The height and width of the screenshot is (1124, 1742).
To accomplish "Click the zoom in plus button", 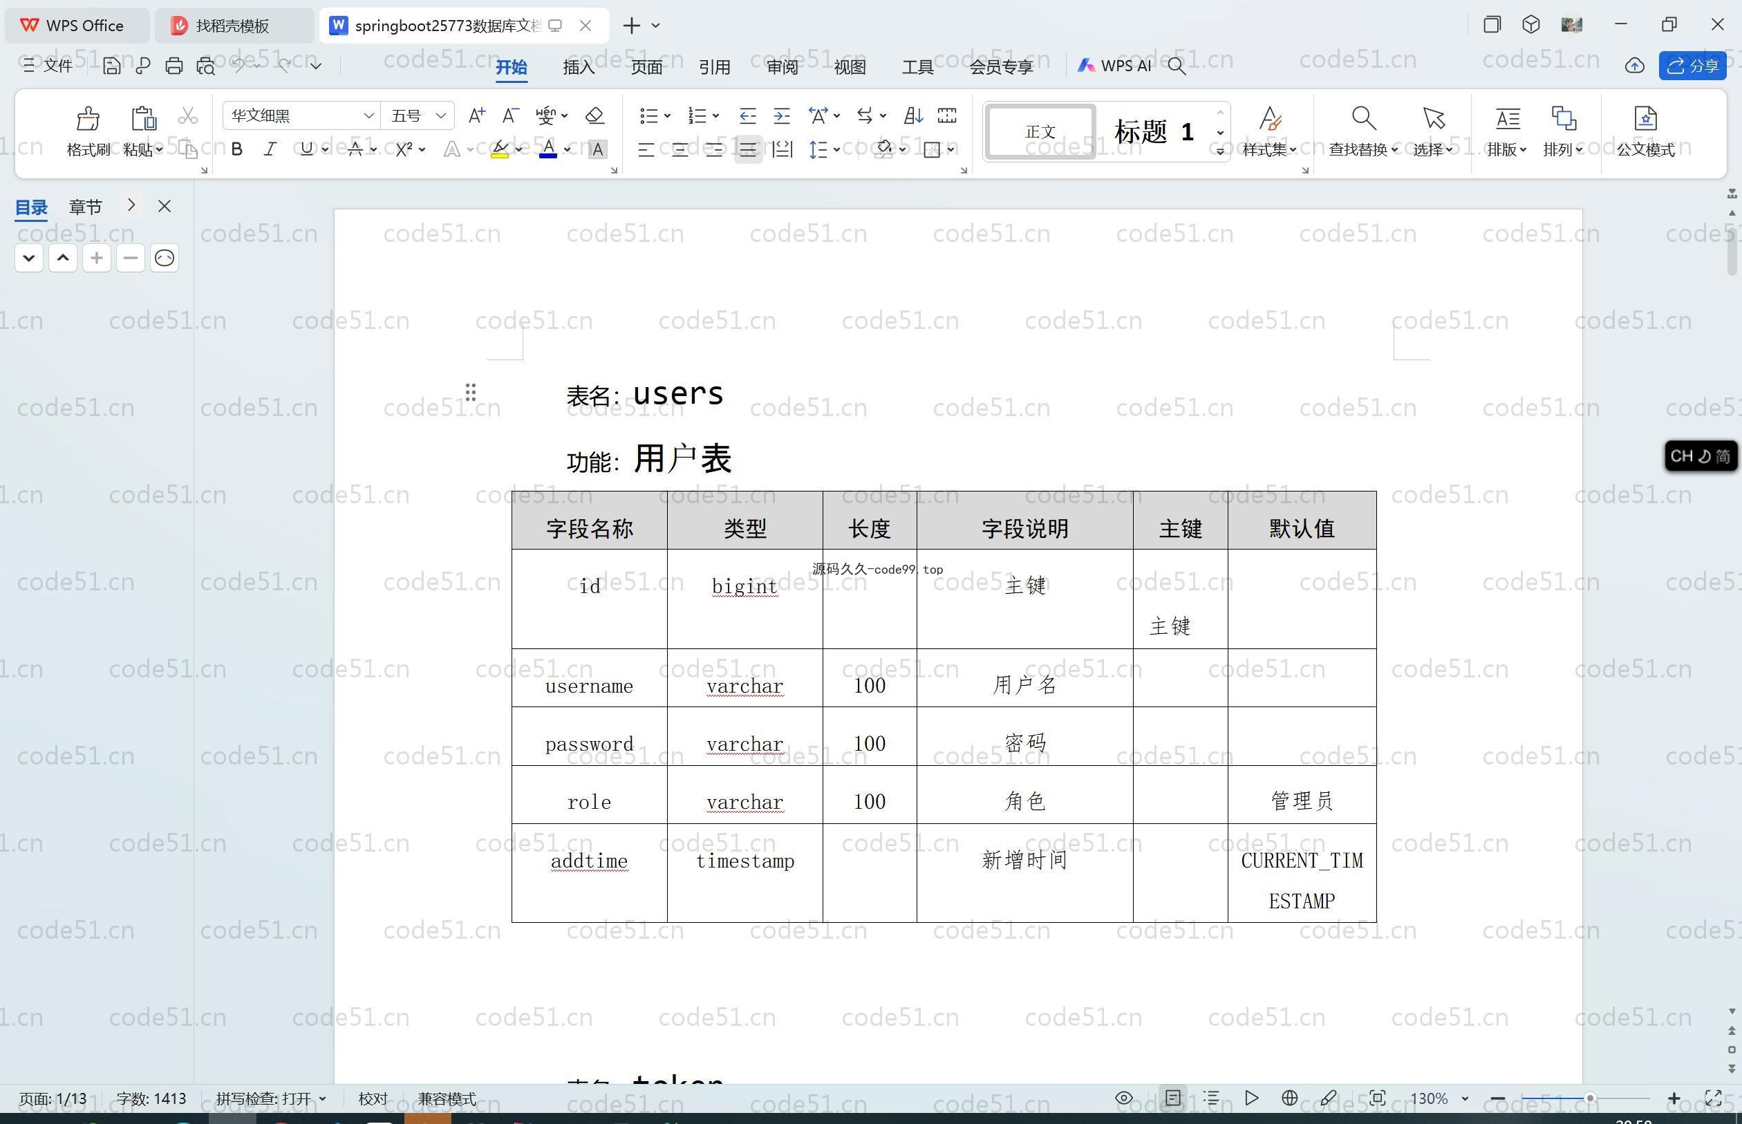I will tap(1674, 1098).
